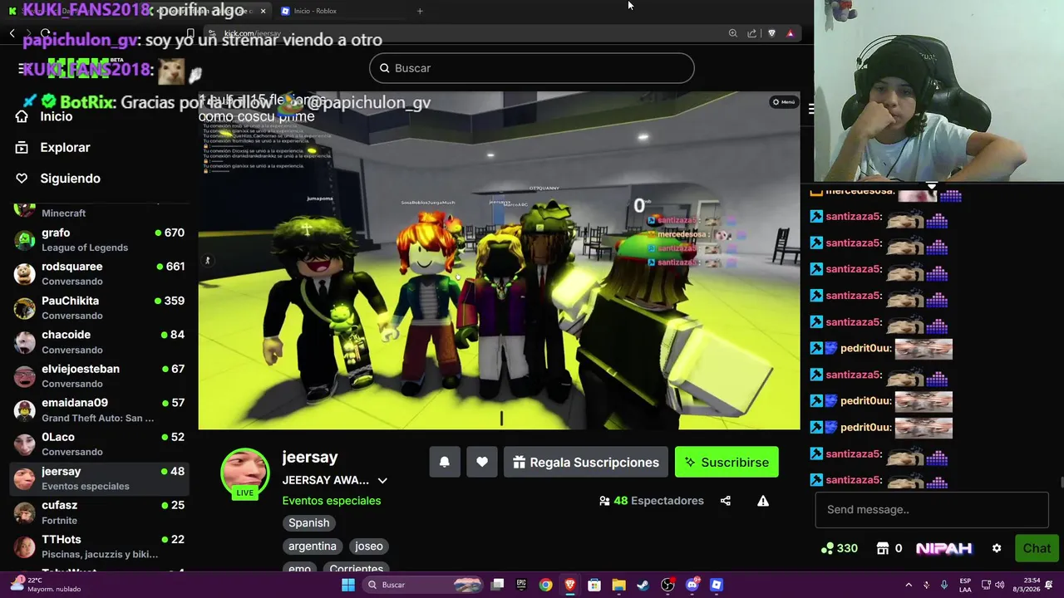Open elviejoesteban's channel in sidebar
Viewport: 1064px width, 598px height.
99,376
